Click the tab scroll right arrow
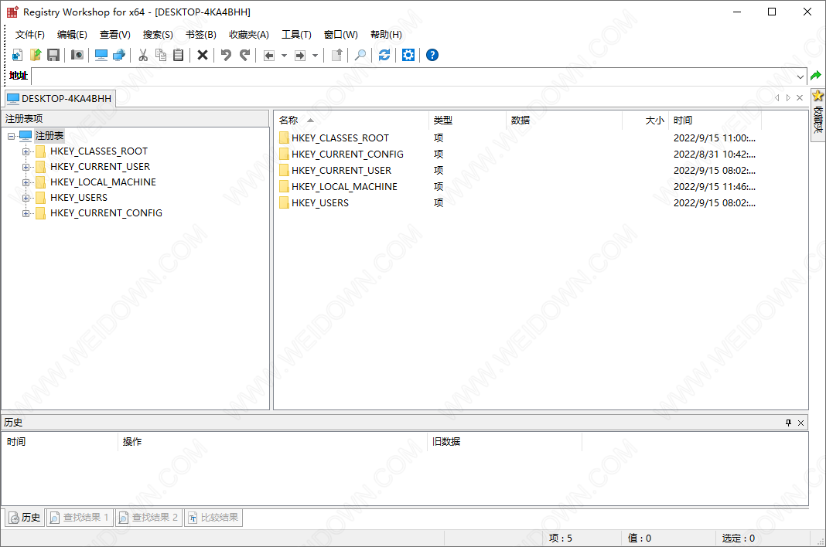 788,98
